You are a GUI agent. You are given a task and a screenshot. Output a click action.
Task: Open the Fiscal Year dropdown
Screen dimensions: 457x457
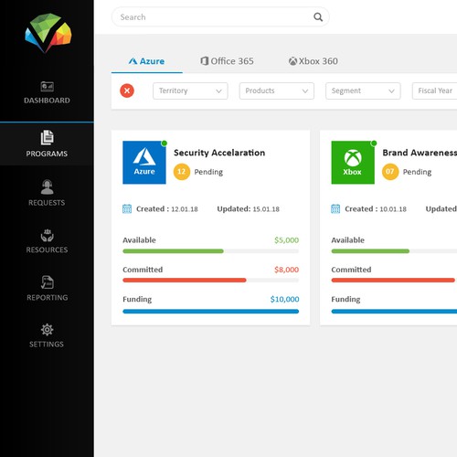pos(435,90)
